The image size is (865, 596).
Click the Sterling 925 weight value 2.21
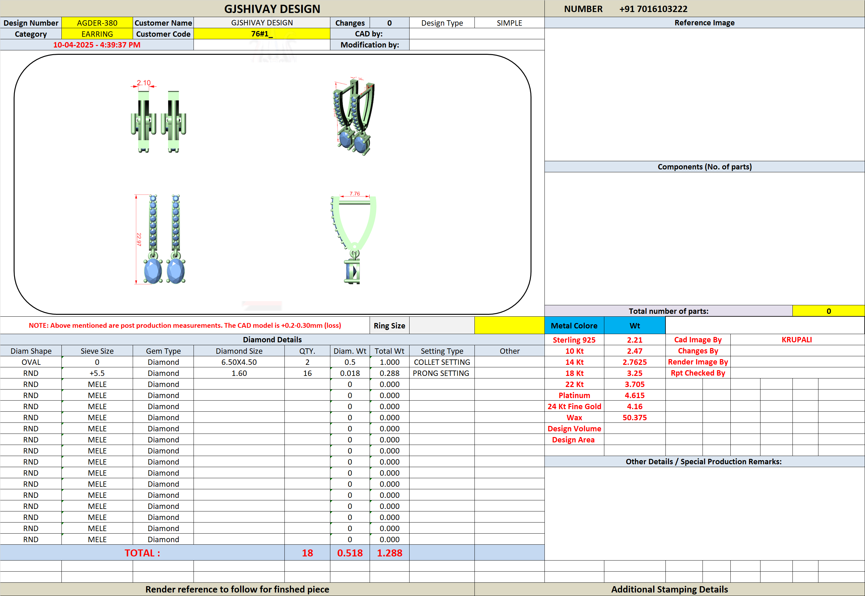coord(634,340)
